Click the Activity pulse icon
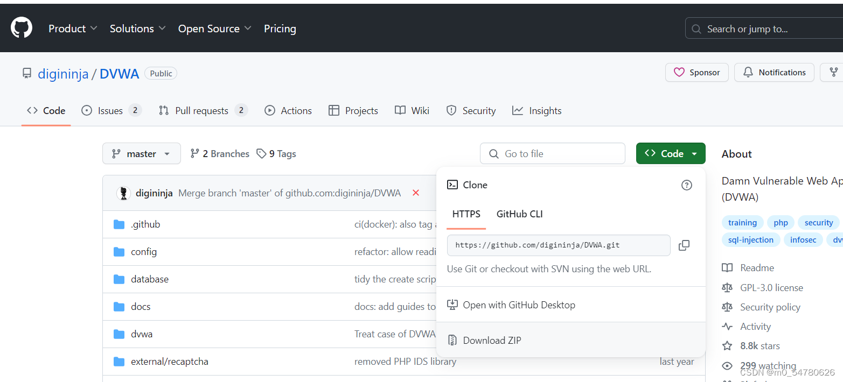Screen dimensions: 843x382 click(x=728, y=326)
